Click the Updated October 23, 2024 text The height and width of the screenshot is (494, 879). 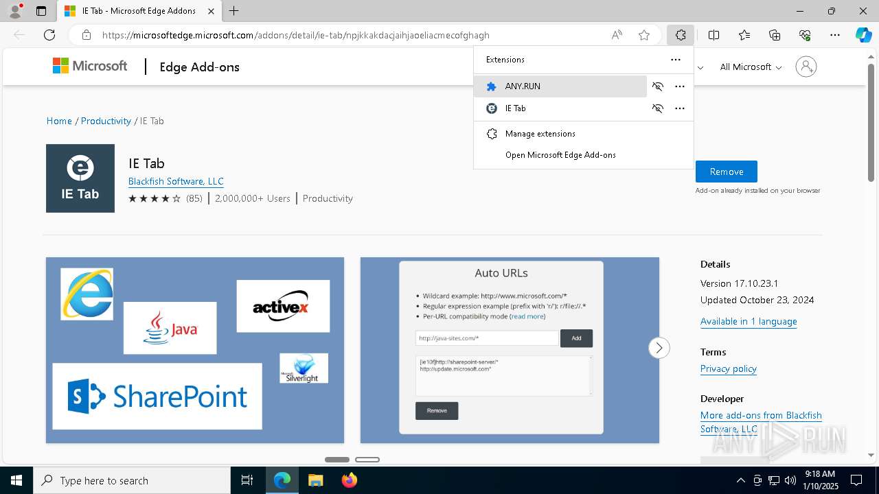point(757,300)
